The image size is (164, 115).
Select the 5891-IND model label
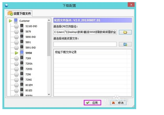coord(30,48)
